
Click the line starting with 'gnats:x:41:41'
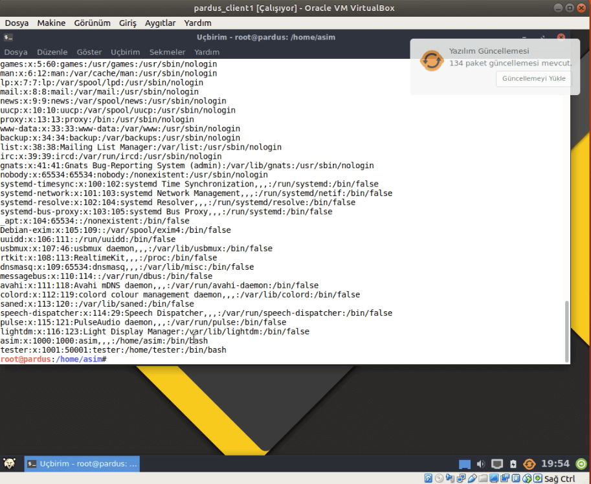tap(187, 166)
